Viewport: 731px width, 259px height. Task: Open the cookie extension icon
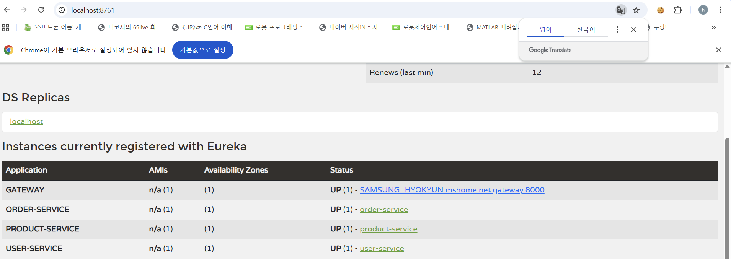coord(661,10)
